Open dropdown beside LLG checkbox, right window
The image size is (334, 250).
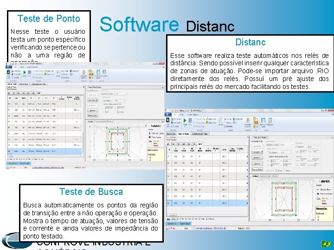286,152
